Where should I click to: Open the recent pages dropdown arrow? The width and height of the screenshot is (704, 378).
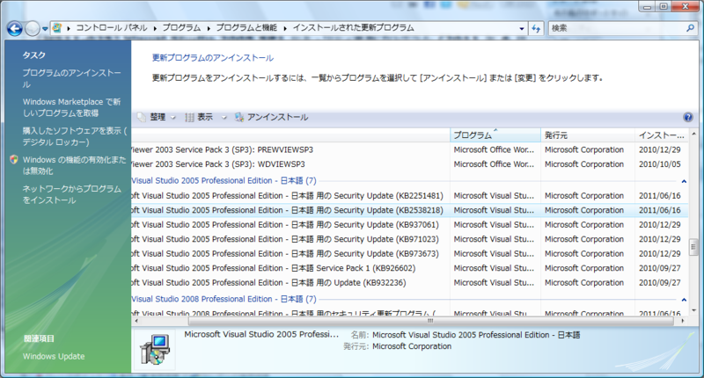[45, 29]
